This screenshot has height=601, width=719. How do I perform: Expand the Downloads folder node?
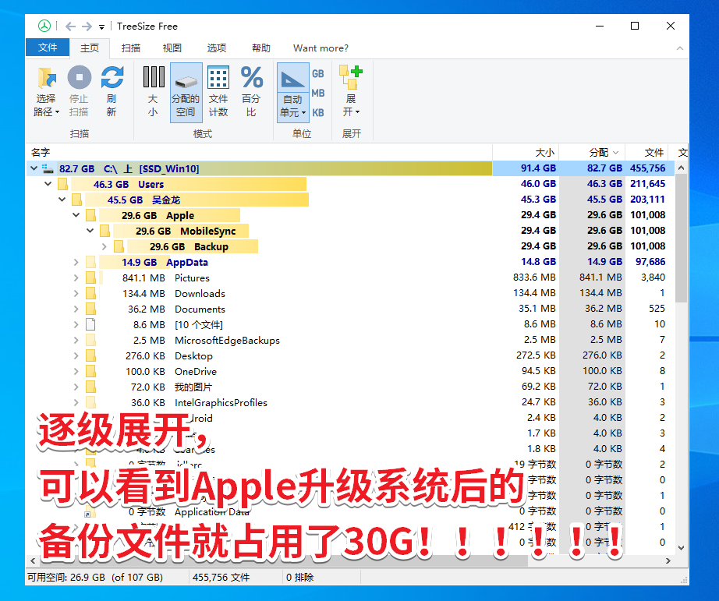click(x=76, y=293)
